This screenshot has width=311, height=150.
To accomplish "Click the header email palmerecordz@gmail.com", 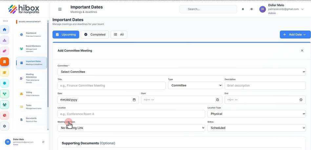I will click(283, 9).
